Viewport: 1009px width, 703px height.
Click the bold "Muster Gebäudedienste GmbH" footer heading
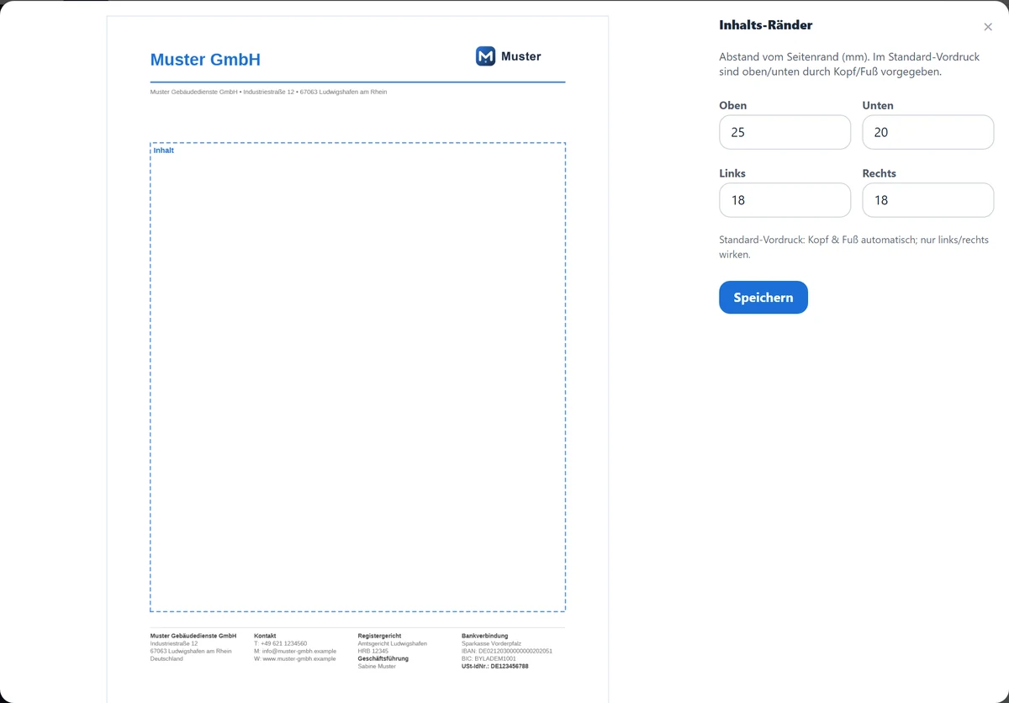193,636
